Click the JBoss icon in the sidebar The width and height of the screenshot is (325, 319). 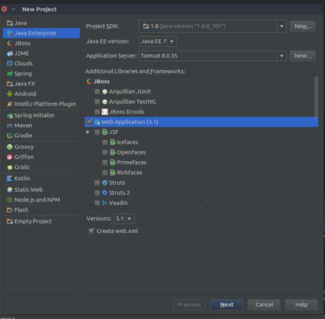coord(10,43)
